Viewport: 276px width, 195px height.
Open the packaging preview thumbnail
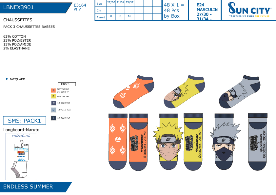click(21, 157)
